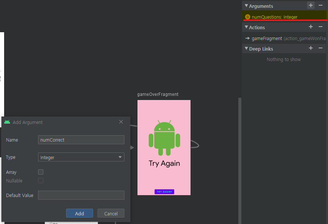Click the Name field containing numCorrect
The width and height of the screenshot is (328, 224).
tap(81, 140)
